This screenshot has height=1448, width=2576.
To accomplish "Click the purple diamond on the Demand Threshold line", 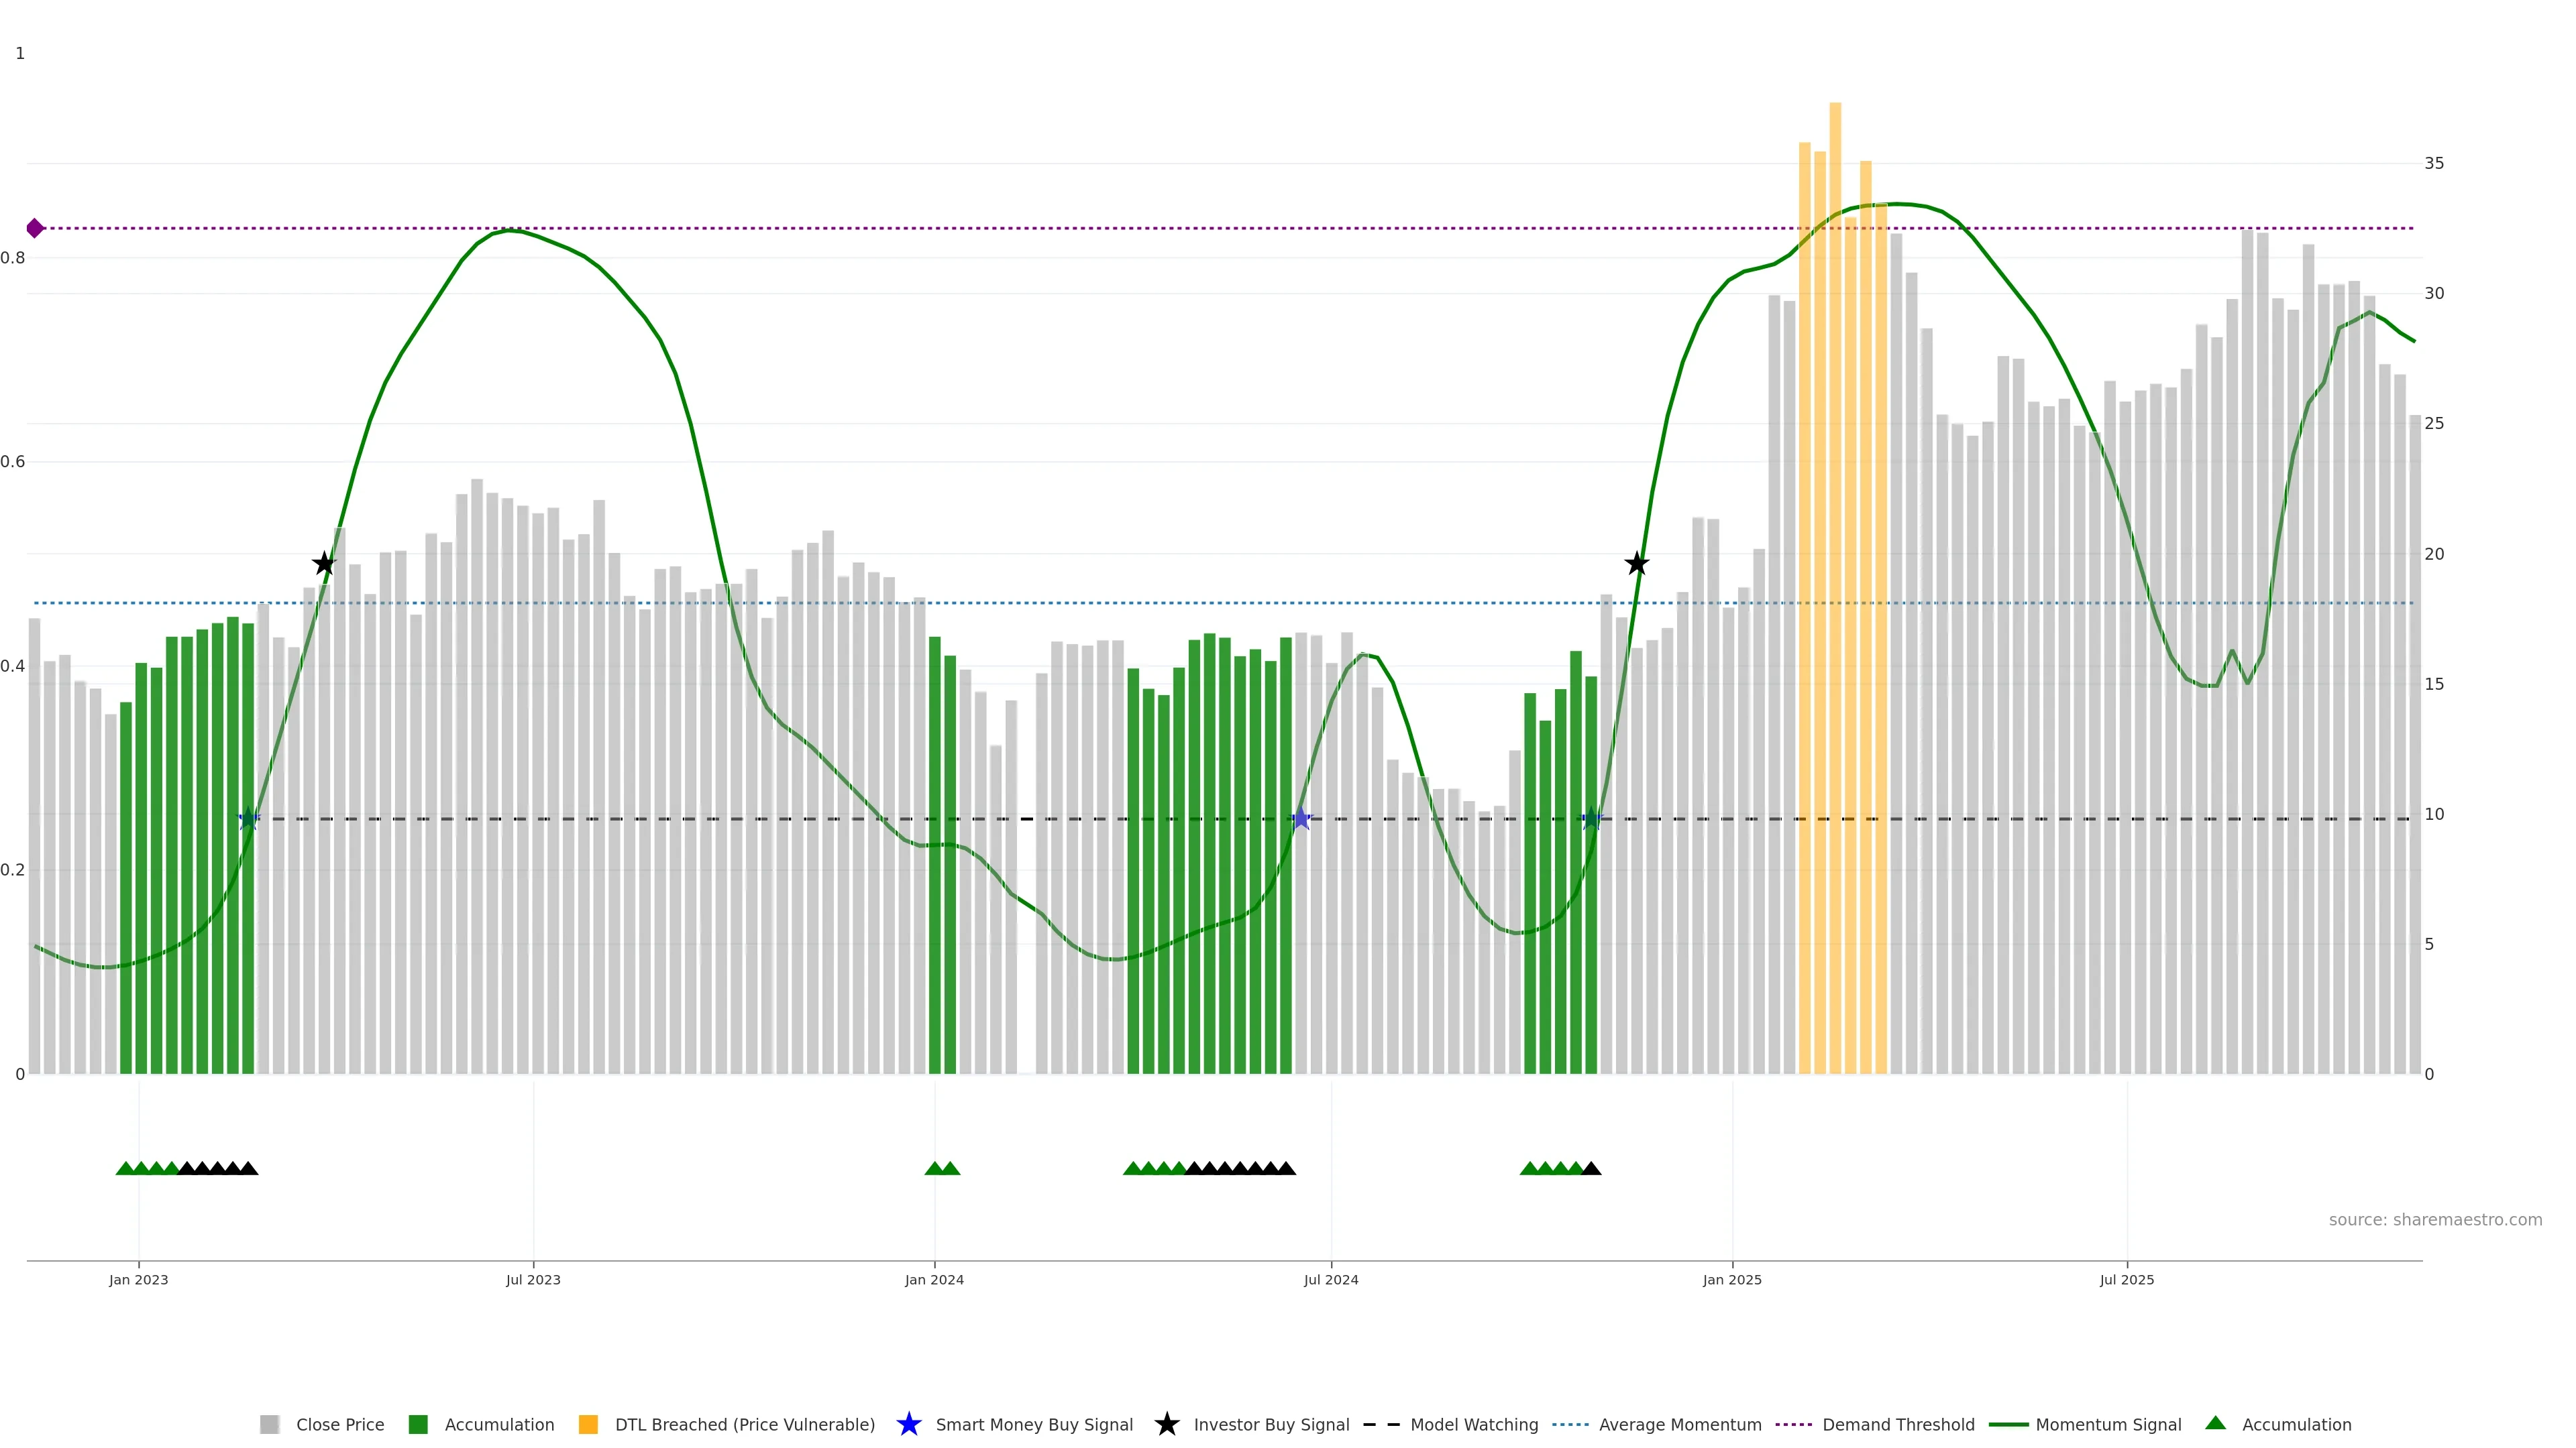I will pyautogui.click(x=35, y=229).
